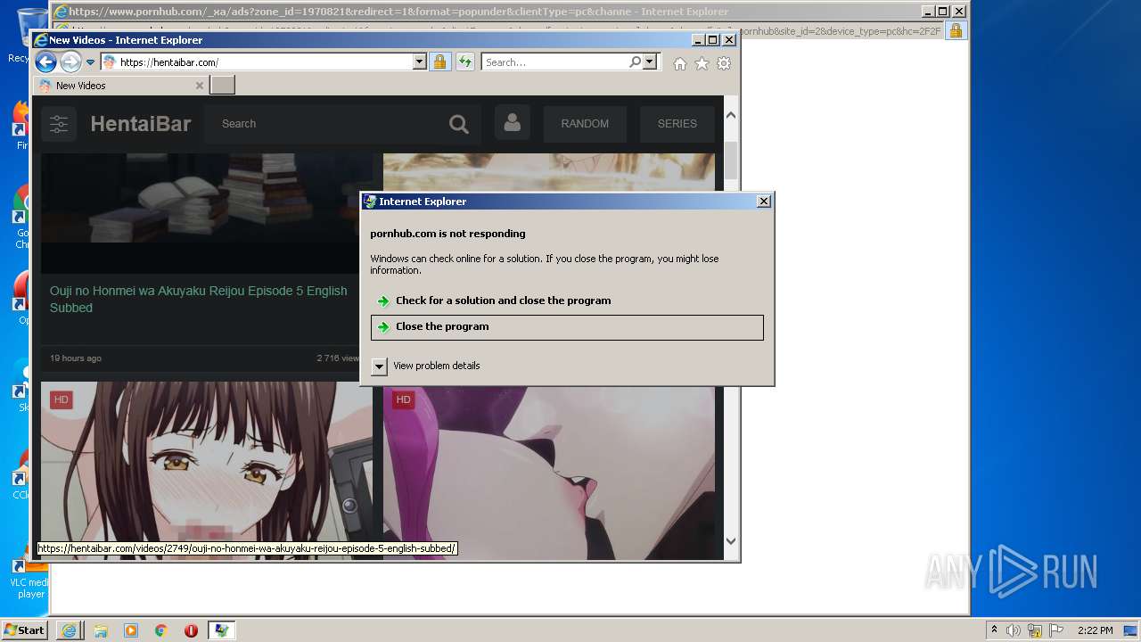1141x642 pixels.
Task: Go back using the browser Back arrow
Action: point(45,62)
